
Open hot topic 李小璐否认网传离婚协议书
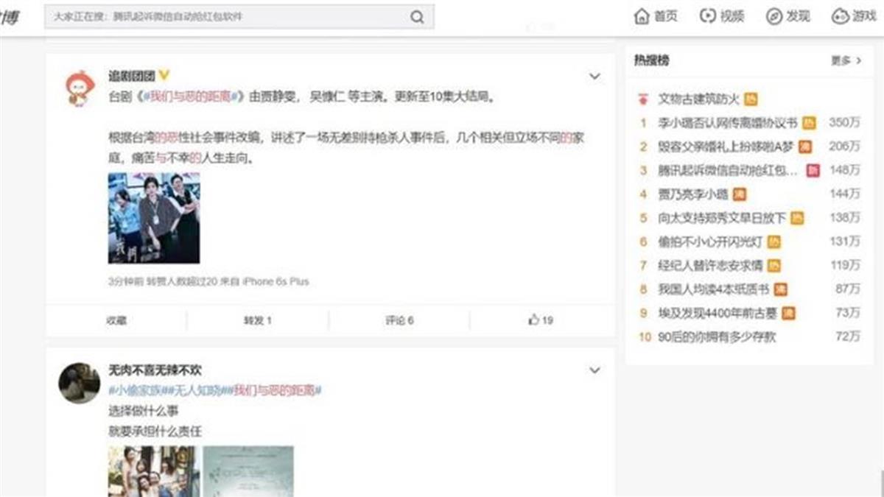click(x=728, y=123)
